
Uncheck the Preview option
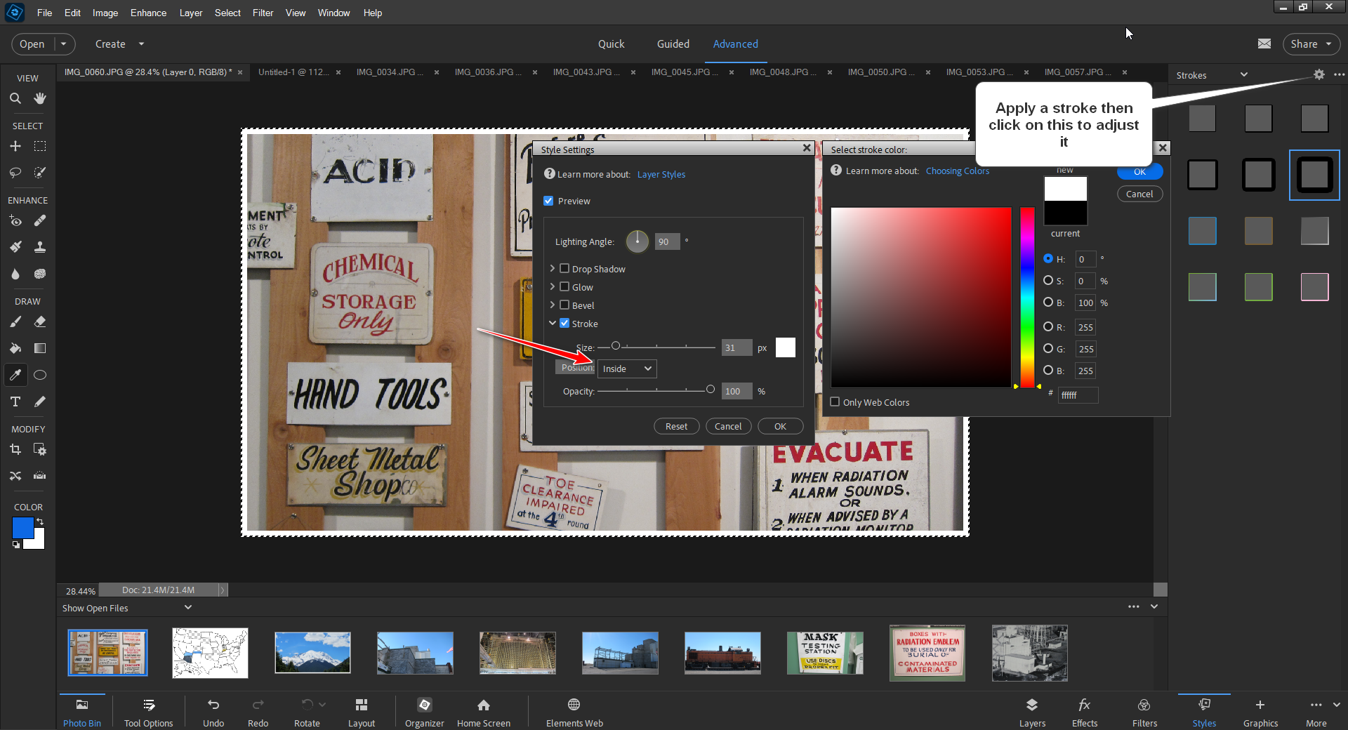[x=548, y=201]
